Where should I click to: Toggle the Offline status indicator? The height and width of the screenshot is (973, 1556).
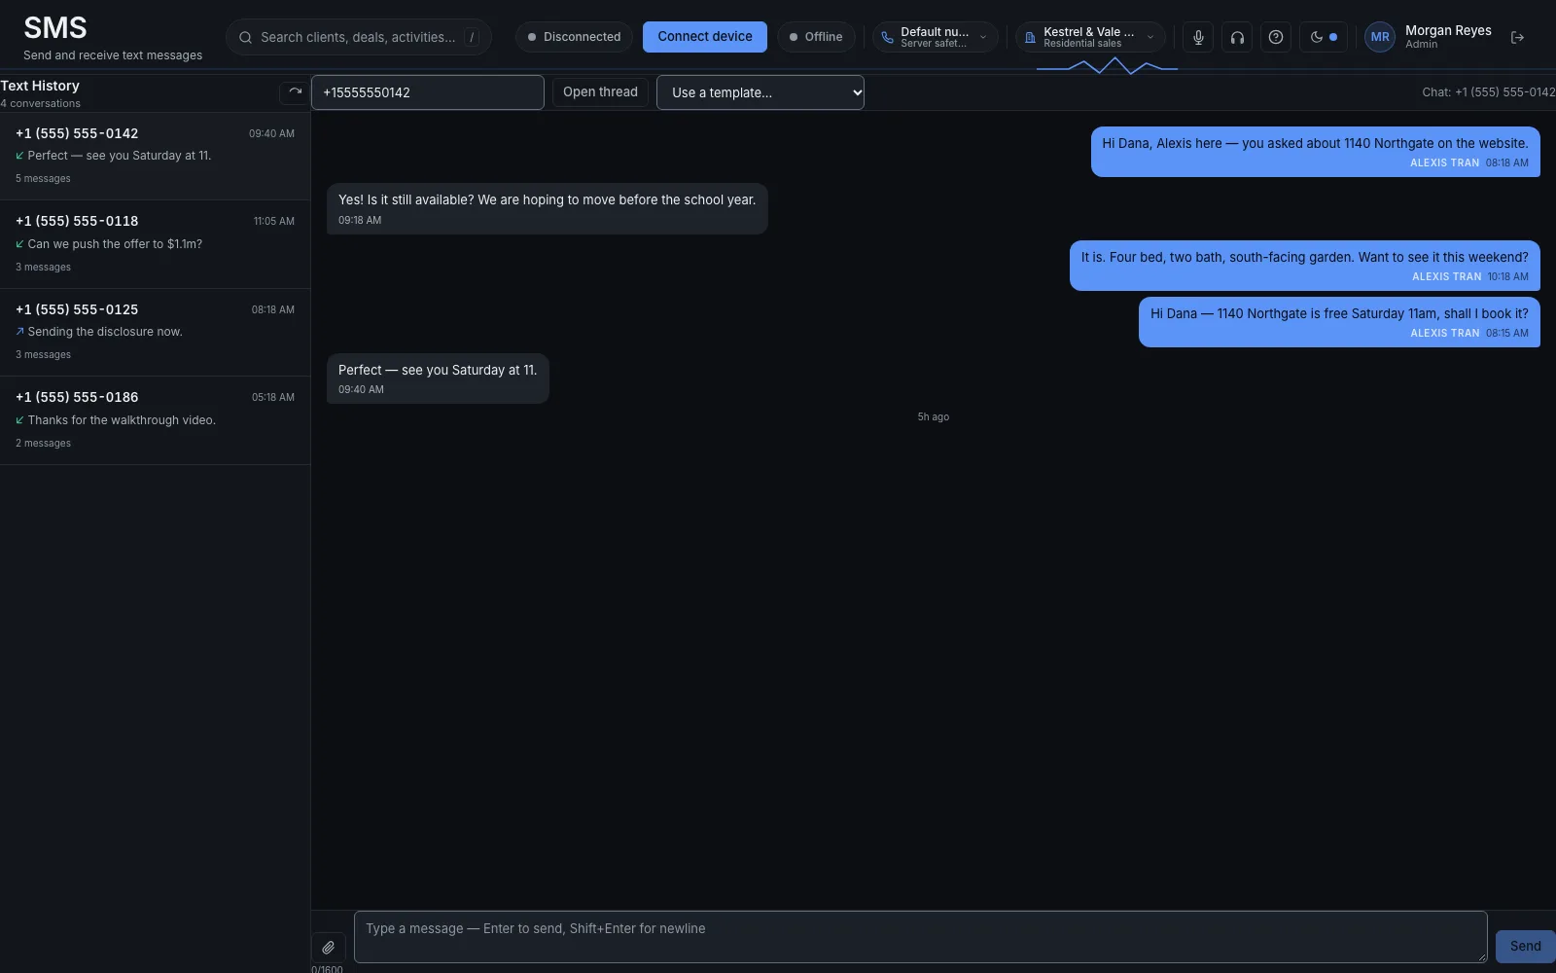point(816,37)
